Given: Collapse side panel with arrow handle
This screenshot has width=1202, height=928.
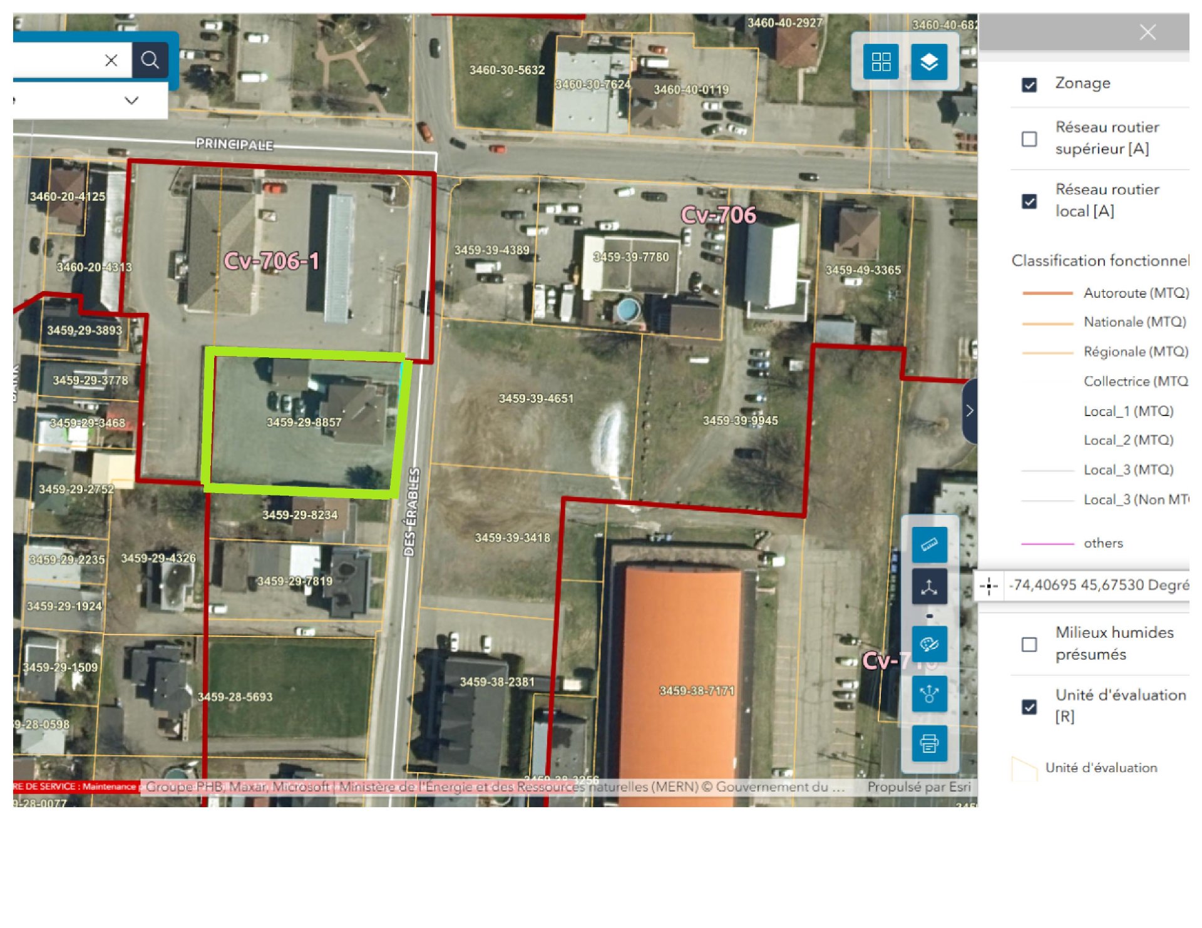Looking at the screenshot, I should click(969, 411).
